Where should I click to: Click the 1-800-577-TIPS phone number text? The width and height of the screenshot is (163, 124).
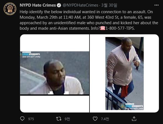pyautogui.click(x=120, y=28)
